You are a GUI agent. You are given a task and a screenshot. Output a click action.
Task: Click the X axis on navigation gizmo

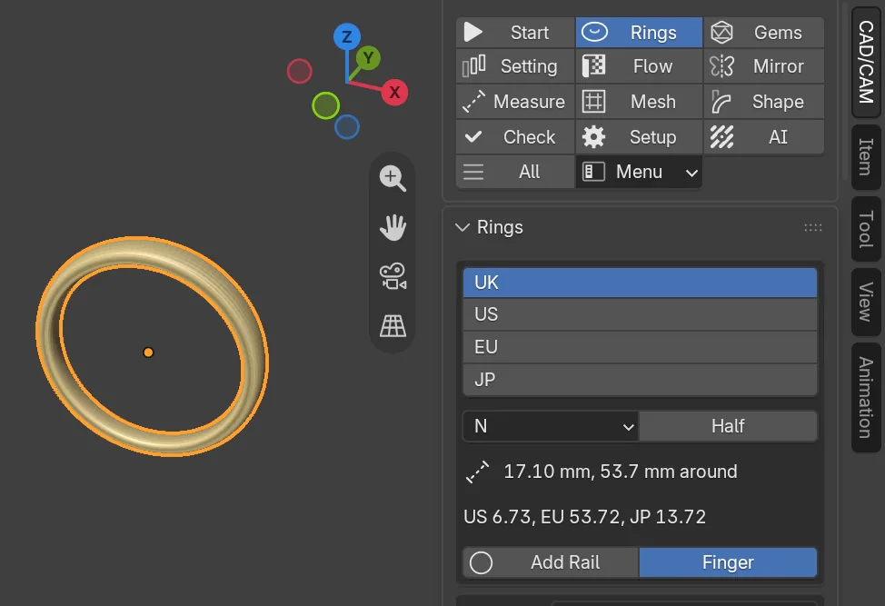click(394, 92)
